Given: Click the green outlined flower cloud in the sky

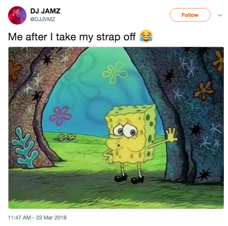Looking at the screenshot, I should (x=115, y=72).
